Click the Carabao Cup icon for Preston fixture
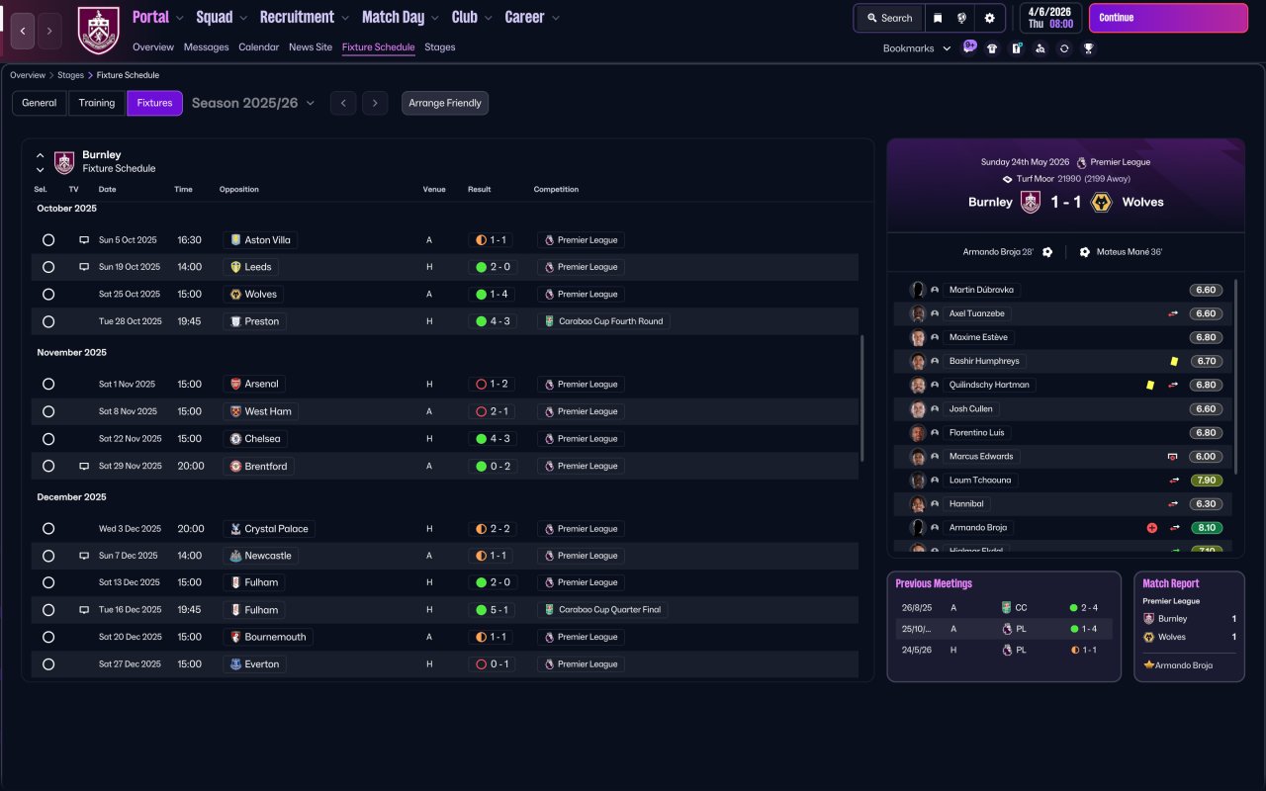The image size is (1266, 791). (549, 321)
